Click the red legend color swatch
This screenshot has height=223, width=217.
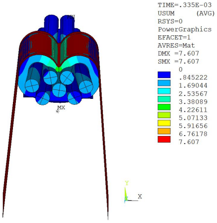164,140
